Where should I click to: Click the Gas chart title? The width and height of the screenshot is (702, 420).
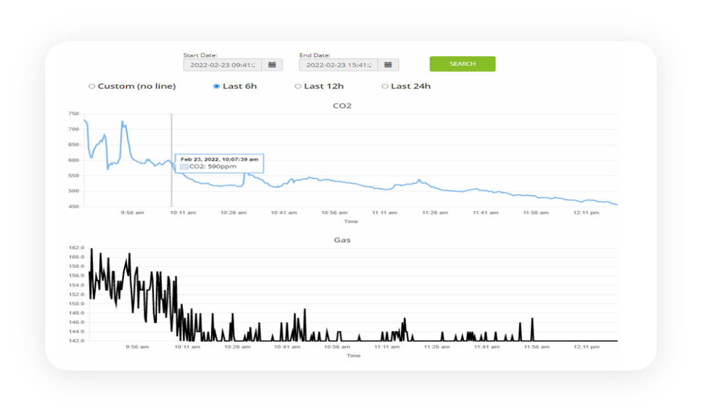point(342,240)
